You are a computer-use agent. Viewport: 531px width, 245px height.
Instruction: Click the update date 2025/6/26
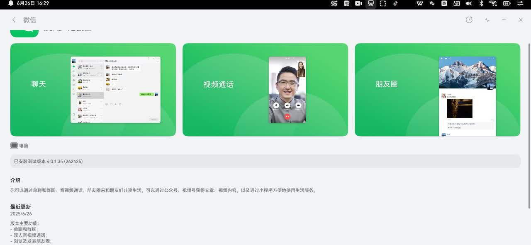21,214
